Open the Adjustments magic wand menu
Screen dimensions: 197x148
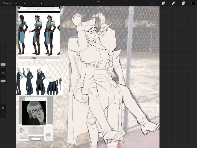[x=25, y=3]
